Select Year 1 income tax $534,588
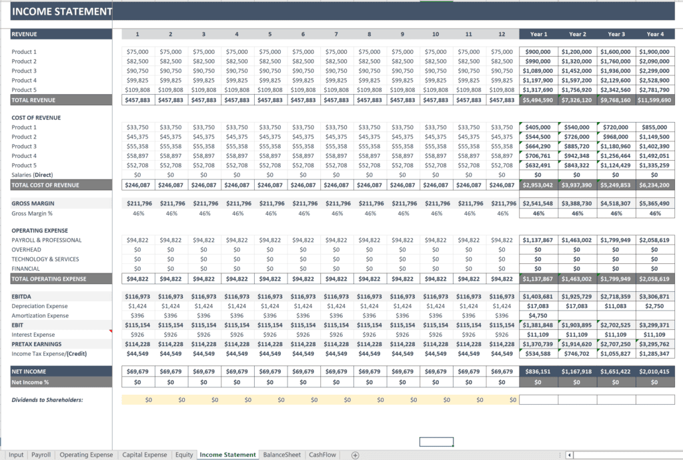This screenshot has width=683, height=460. tap(538, 354)
